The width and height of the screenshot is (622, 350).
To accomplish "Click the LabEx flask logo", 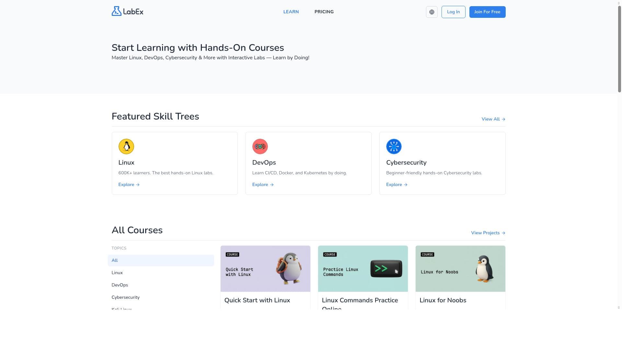I will pyautogui.click(x=117, y=11).
